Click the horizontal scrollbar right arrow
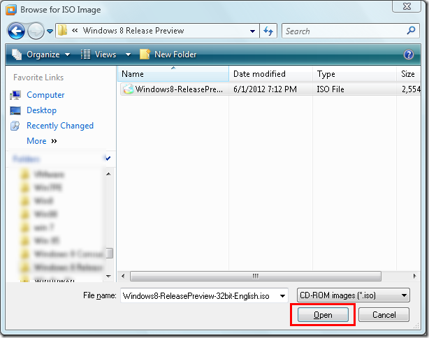 [415, 277]
